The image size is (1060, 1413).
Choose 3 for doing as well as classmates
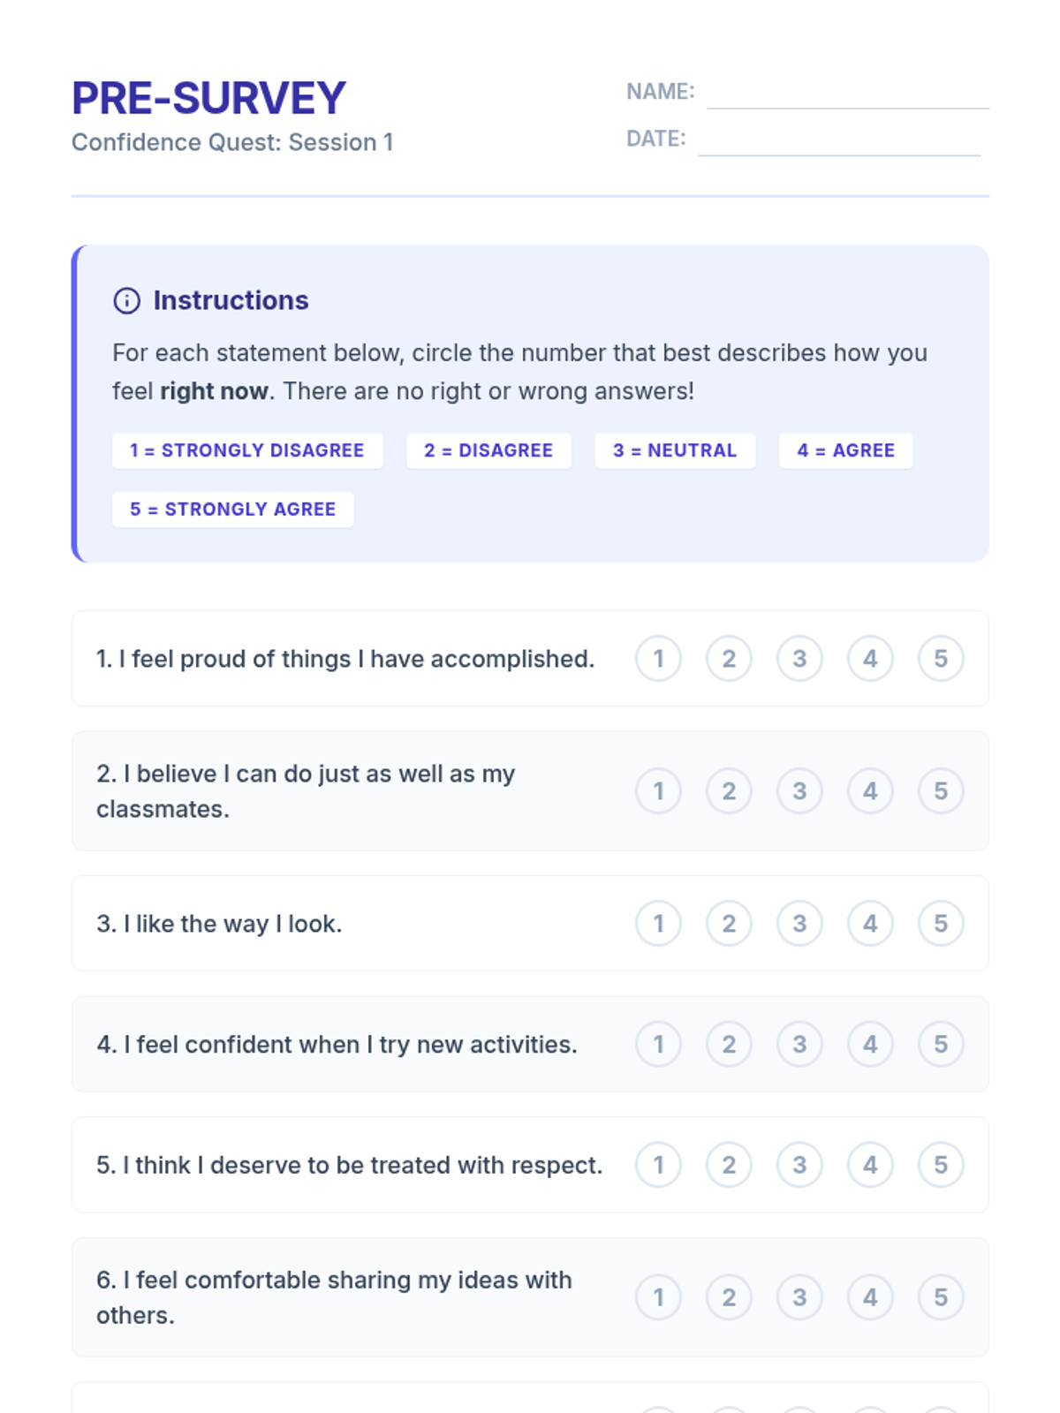click(799, 791)
